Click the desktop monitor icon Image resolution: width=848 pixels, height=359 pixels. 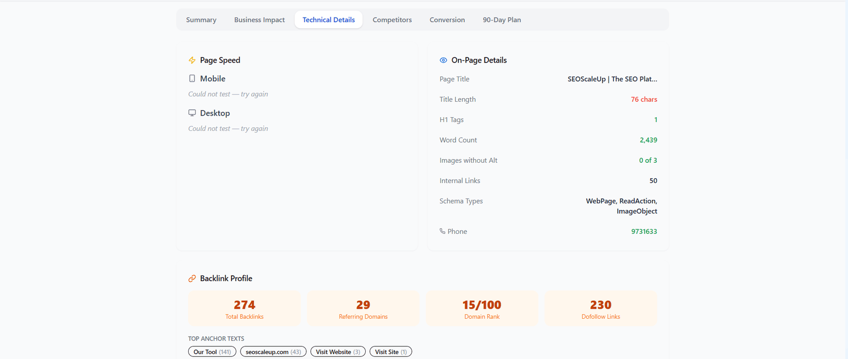tap(192, 113)
